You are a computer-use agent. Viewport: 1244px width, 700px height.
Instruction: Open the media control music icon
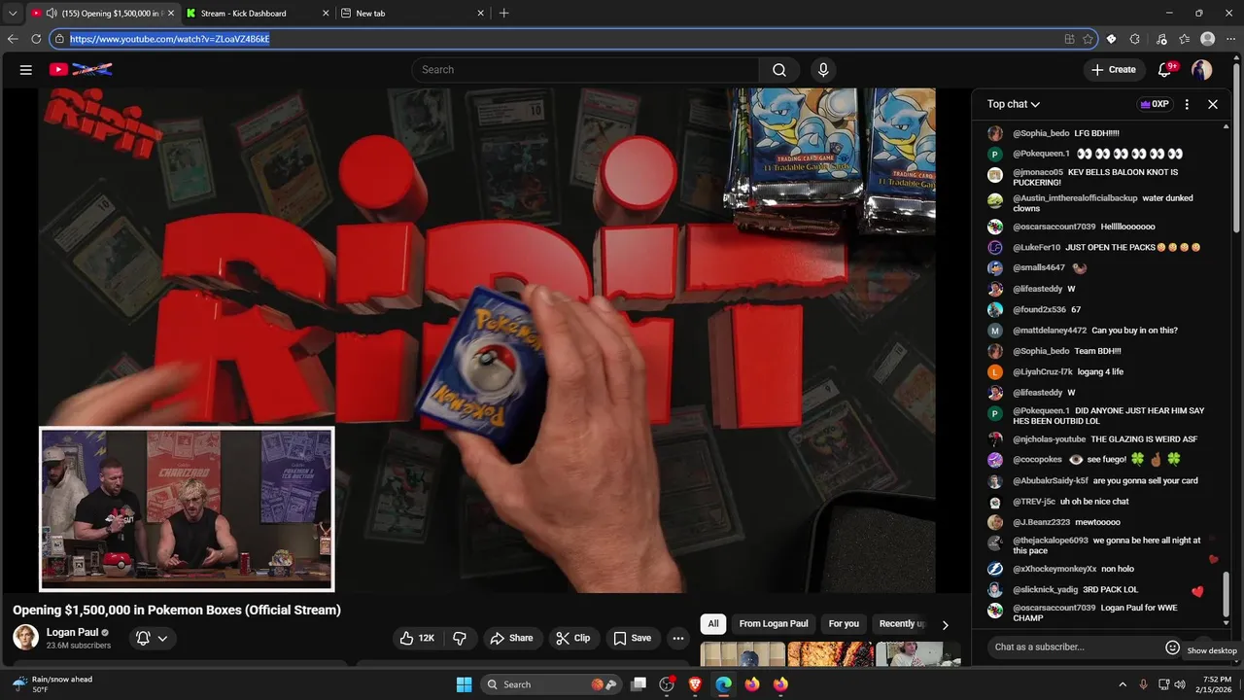[x=1161, y=39]
